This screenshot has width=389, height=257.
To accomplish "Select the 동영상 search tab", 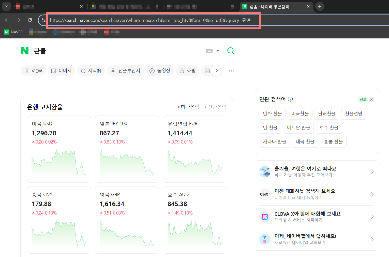I will click(x=160, y=71).
